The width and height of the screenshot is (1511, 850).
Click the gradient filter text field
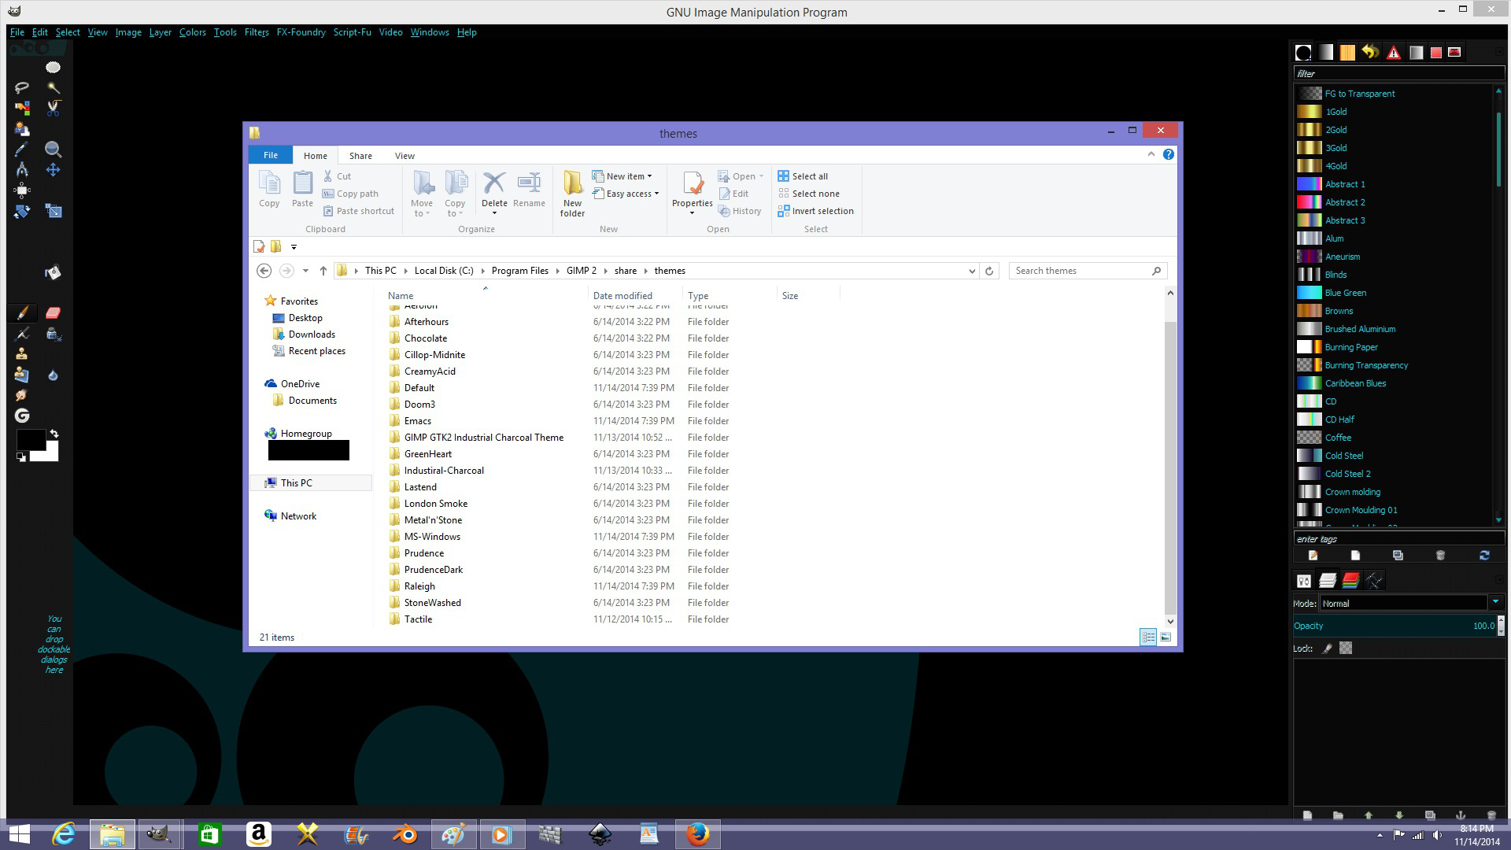[1399, 73]
